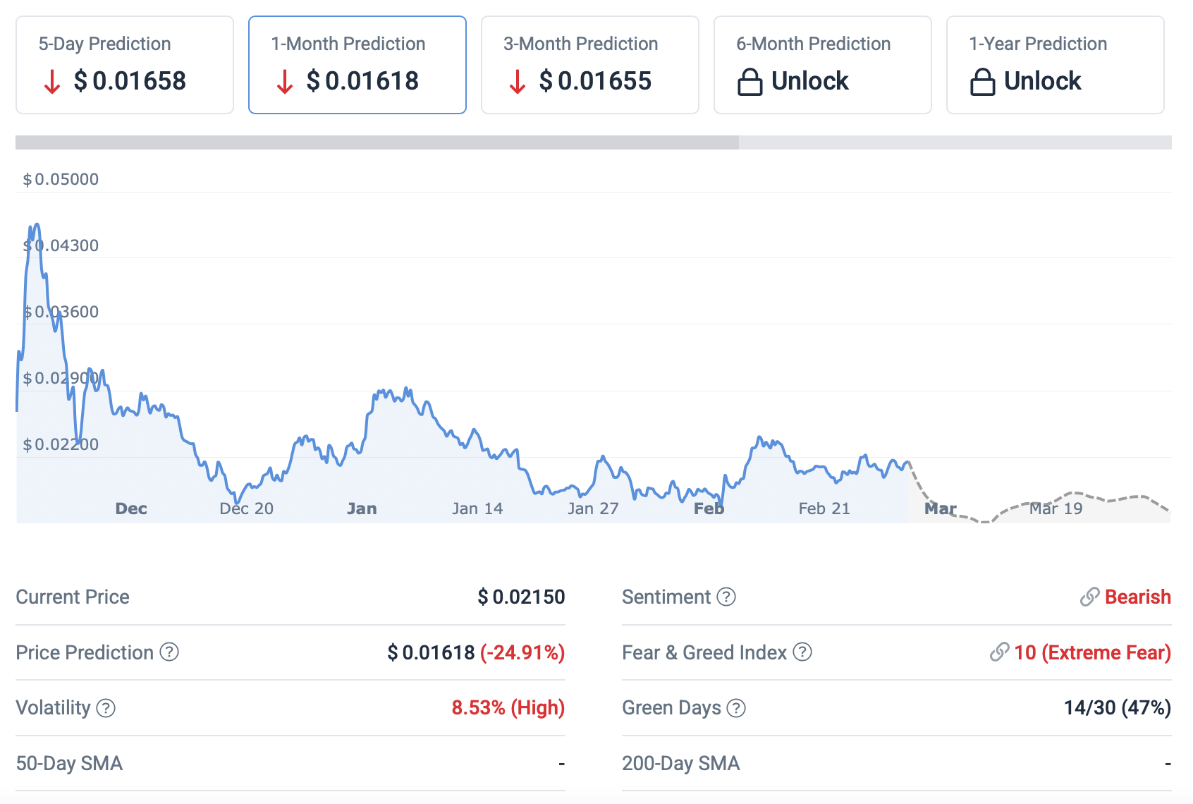Click the help icon beside Fear & Greed Index
The width and height of the screenshot is (1193, 804).
coord(802,652)
